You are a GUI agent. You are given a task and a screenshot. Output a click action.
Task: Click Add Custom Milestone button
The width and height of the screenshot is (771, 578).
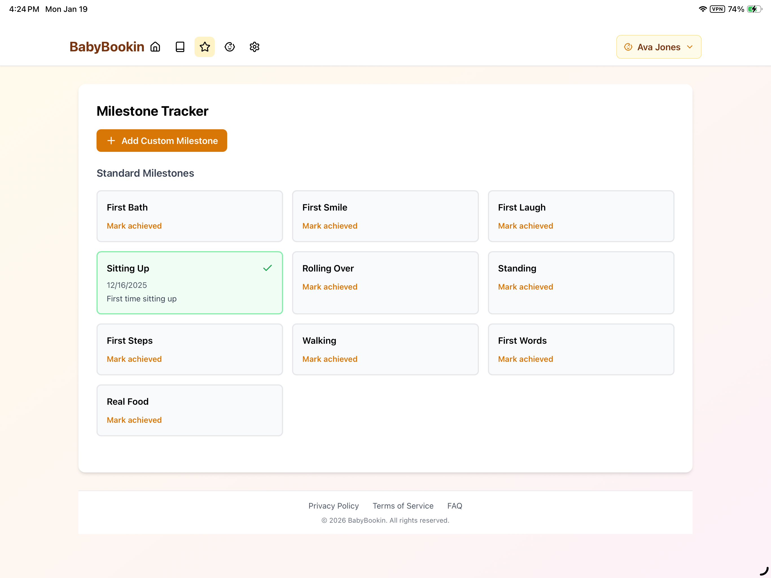[162, 141]
